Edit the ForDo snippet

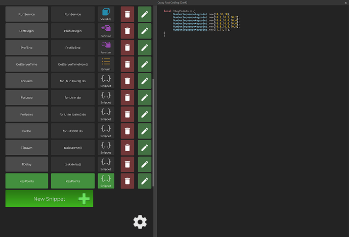[x=145, y=131]
